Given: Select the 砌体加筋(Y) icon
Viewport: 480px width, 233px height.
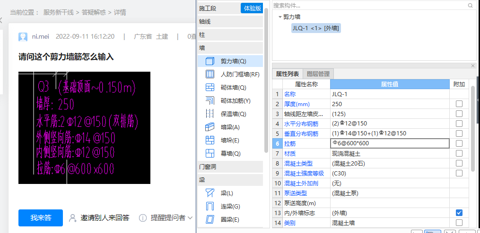Looking at the screenshot, I should [209, 100].
